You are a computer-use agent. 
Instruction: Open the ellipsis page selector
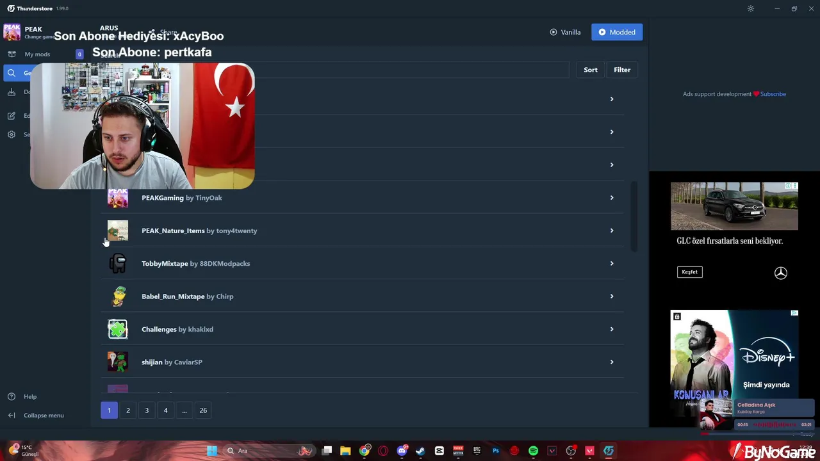[184, 410]
